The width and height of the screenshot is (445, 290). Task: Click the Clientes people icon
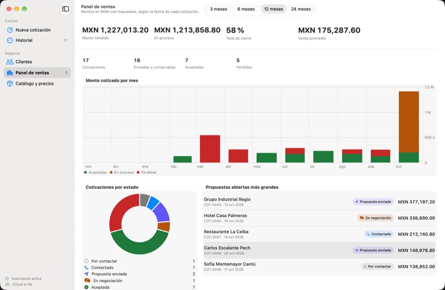[10, 62]
